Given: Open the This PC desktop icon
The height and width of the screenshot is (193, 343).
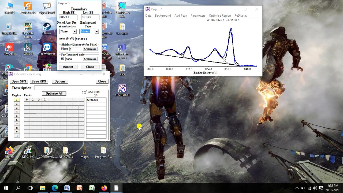Looking at the screenshot, I should 9,8.
